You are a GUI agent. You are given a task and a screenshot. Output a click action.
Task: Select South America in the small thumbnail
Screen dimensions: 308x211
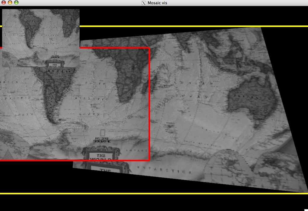click(32, 27)
